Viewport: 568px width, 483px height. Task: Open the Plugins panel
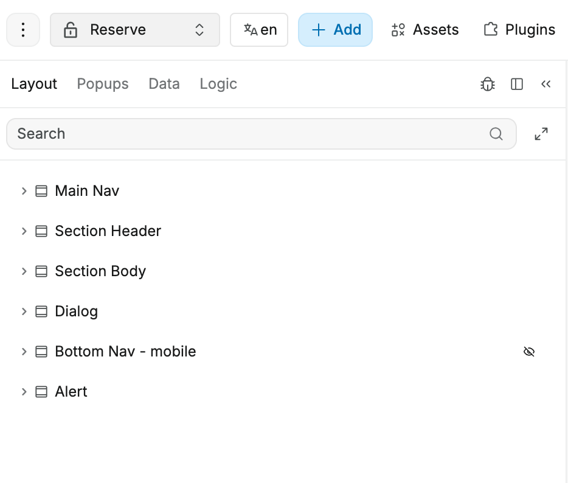pyautogui.click(x=519, y=30)
